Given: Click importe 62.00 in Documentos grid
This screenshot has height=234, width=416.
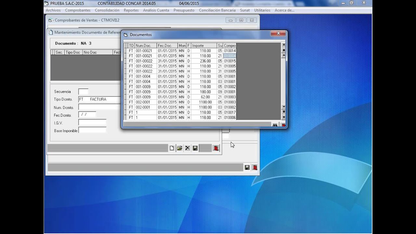Looking at the screenshot, I should [x=204, y=97].
